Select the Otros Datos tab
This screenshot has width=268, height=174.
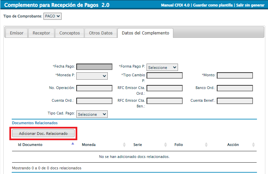(x=101, y=33)
